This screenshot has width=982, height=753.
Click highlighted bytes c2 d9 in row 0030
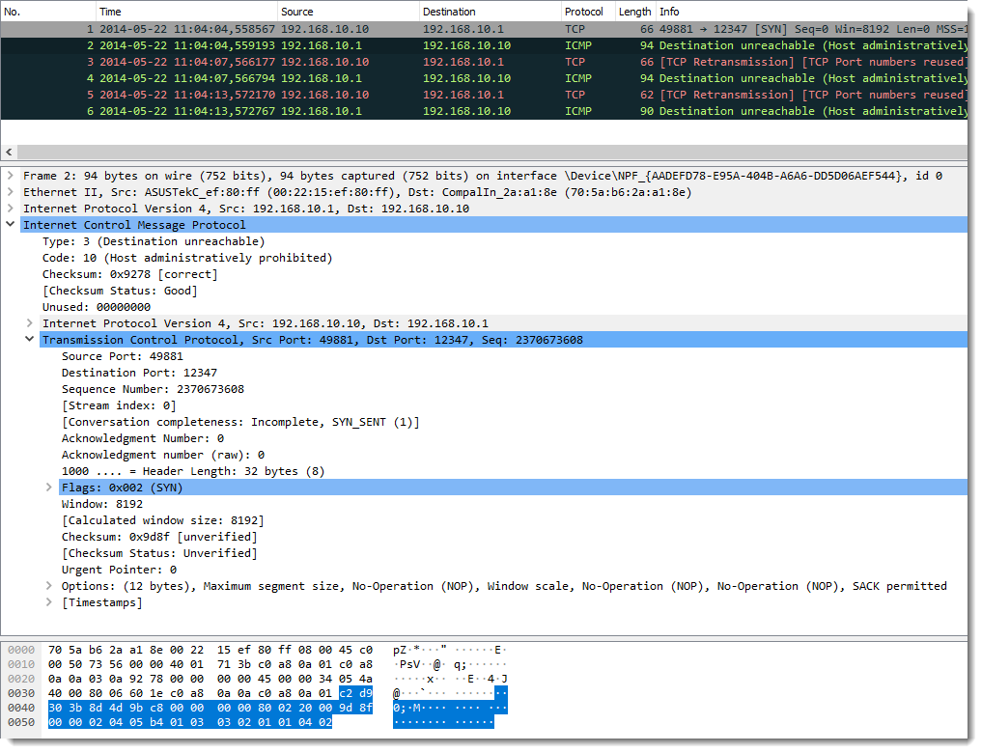(x=355, y=693)
